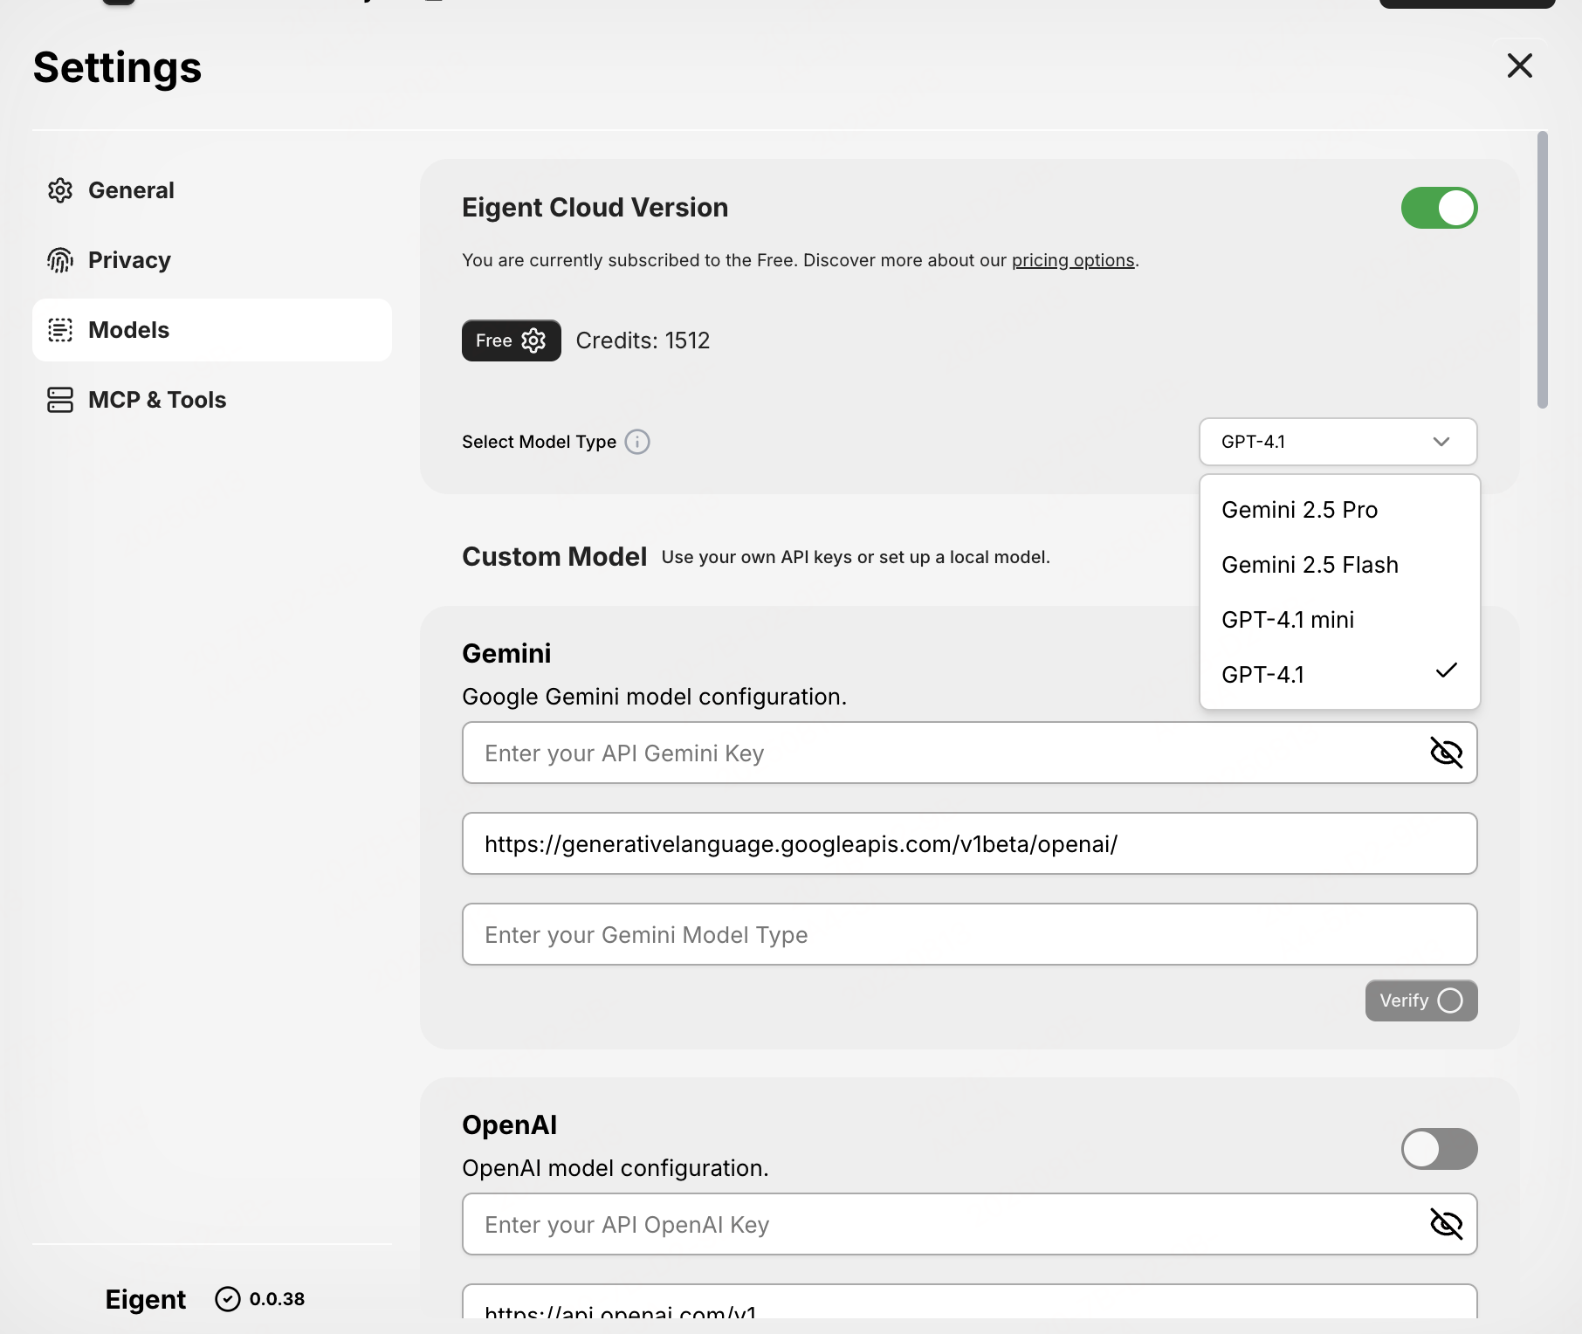1582x1334 pixels.
Task: Click Eigent Cloud Version heading
Action: coord(595,208)
